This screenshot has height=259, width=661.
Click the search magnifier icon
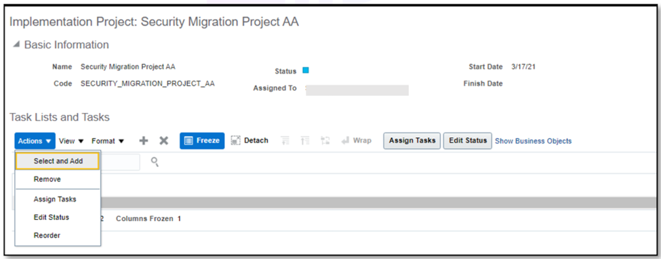click(155, 162)
